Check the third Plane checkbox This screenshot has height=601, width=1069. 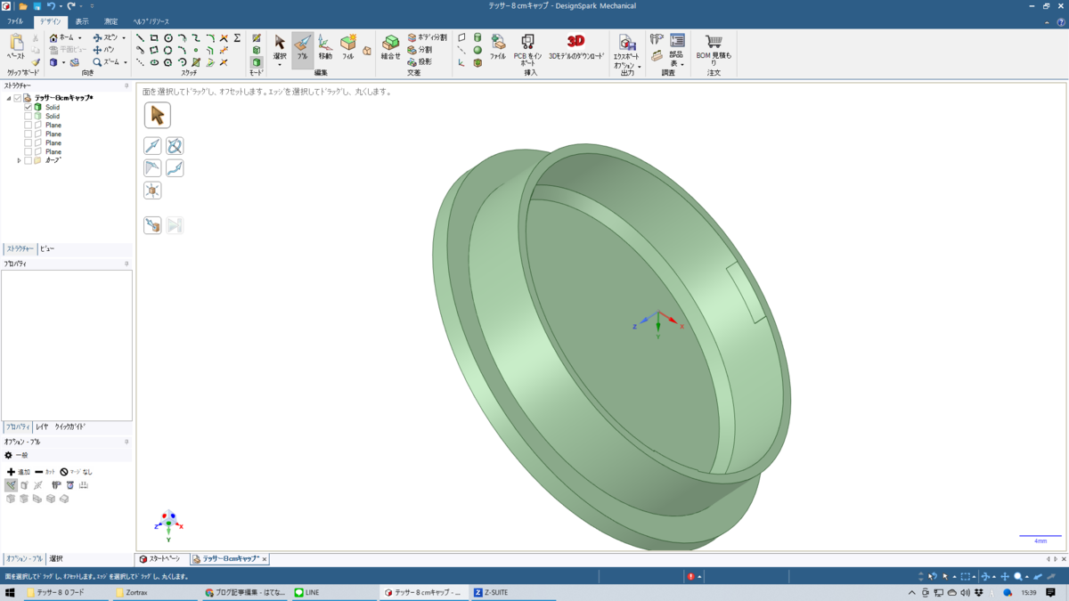point(28,142)
